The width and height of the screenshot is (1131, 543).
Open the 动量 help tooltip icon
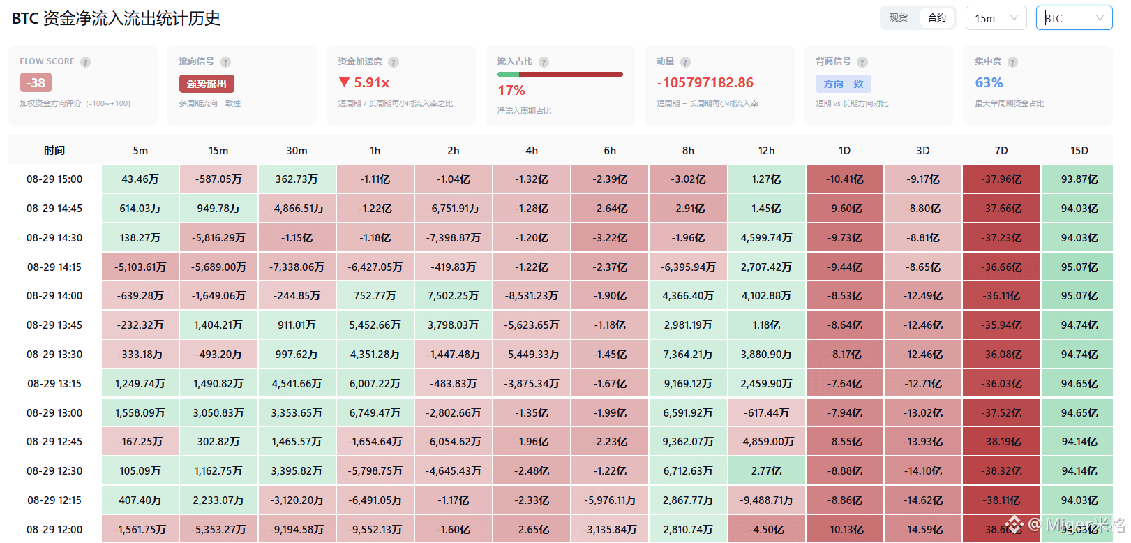685,62
